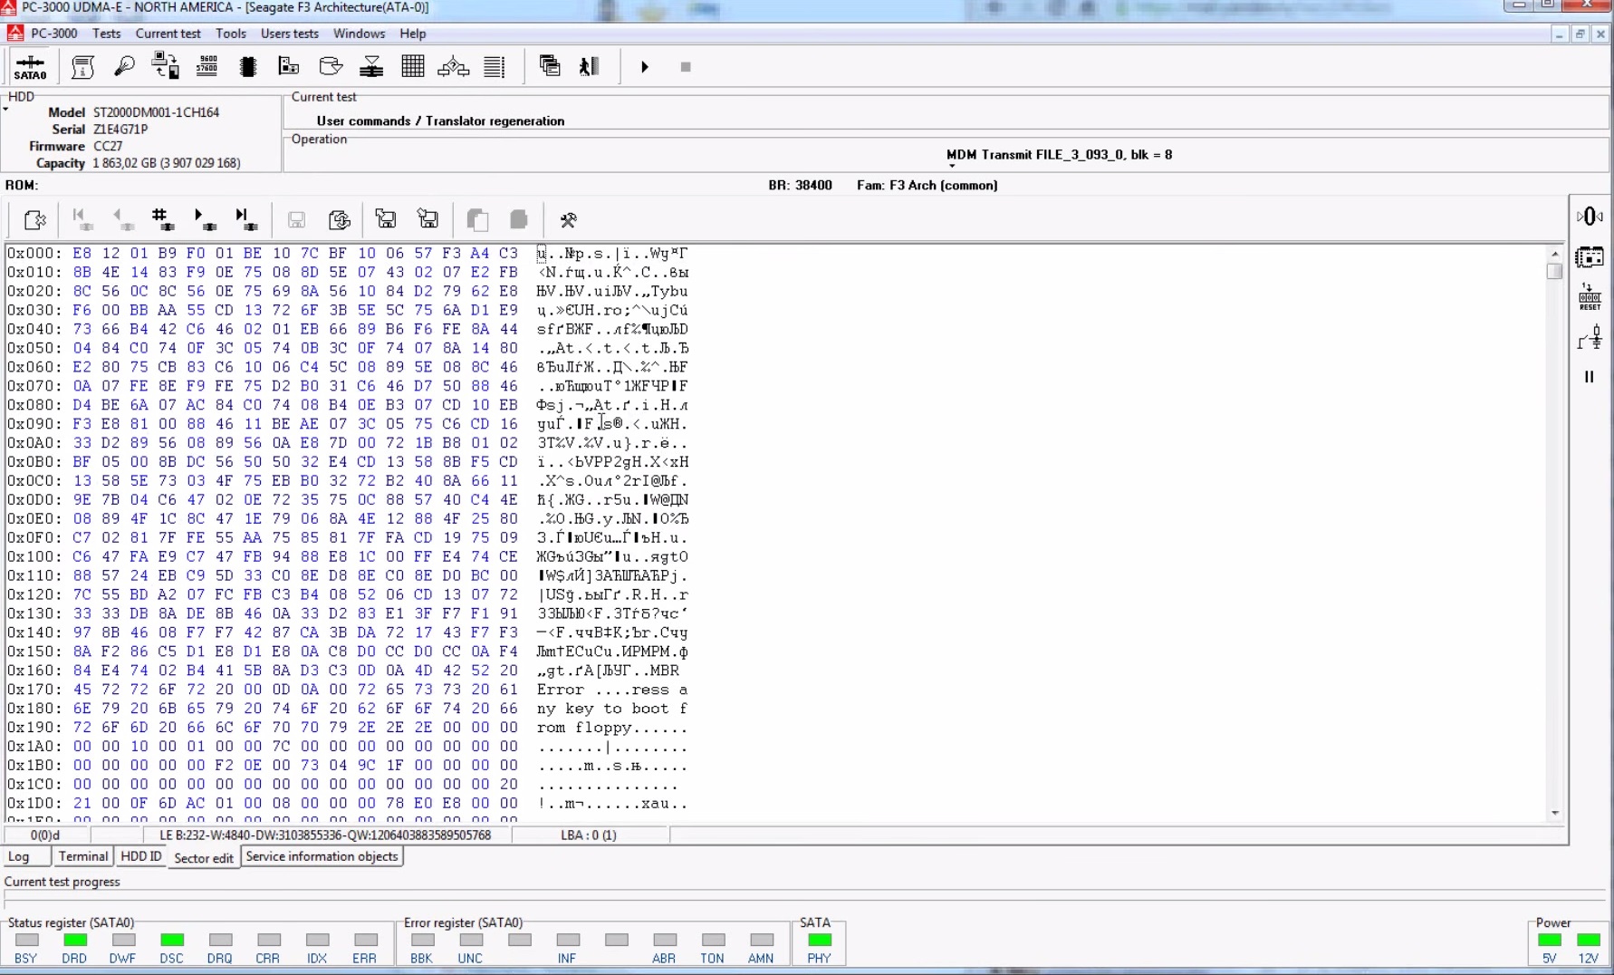
Task: Collapse the HDD panel arrow
Action: click(x=5, y=110)
